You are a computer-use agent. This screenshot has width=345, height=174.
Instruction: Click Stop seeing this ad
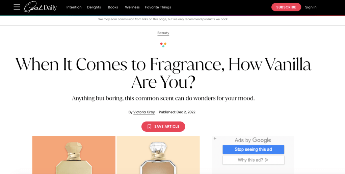click(x=253, y=149)
